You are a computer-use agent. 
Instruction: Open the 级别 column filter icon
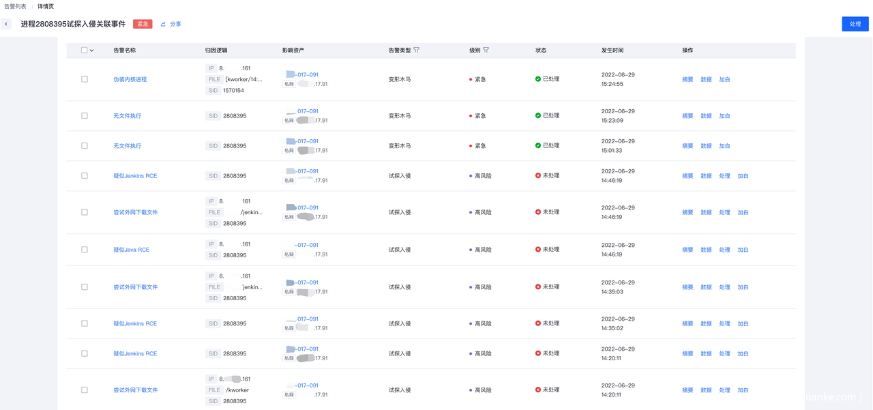coord(486,50)
